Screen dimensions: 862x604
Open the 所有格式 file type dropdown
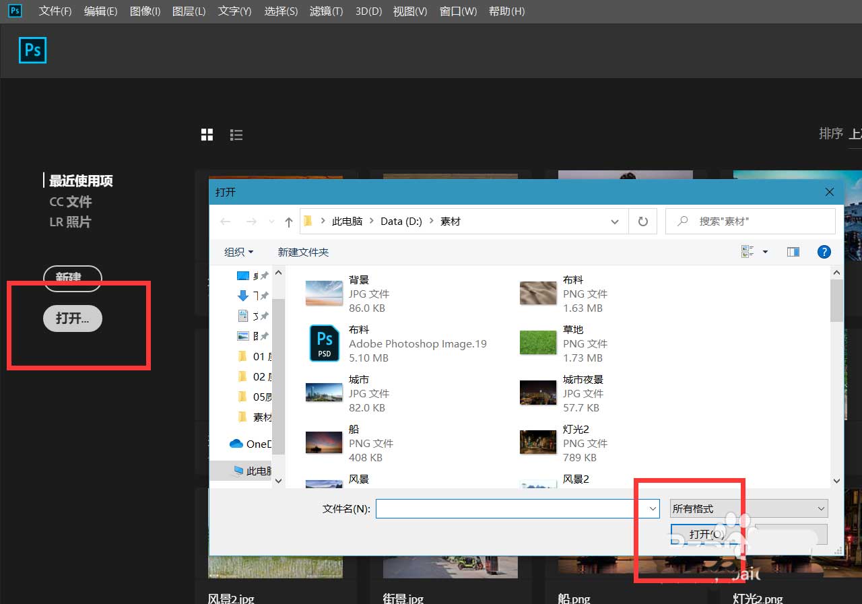point(749,509)
